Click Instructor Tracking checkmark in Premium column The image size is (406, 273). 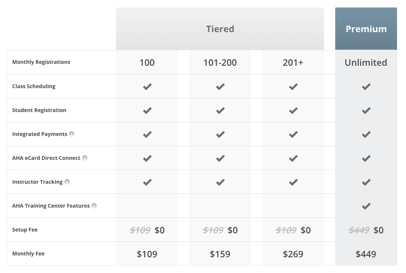pos(366,182)
